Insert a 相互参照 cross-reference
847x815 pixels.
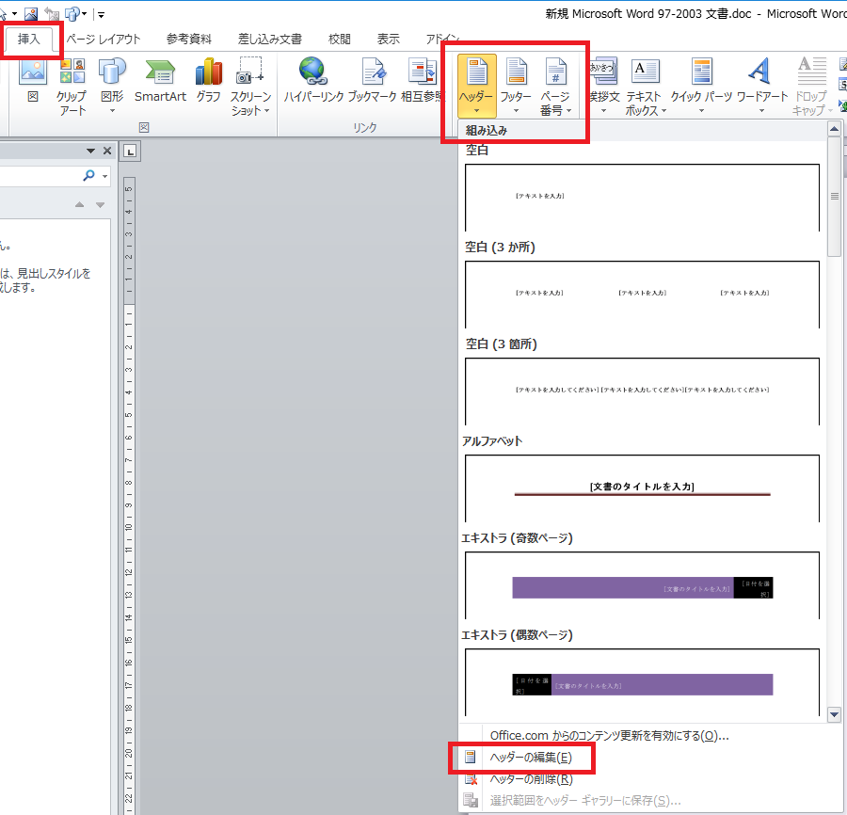tap(423, 81)
